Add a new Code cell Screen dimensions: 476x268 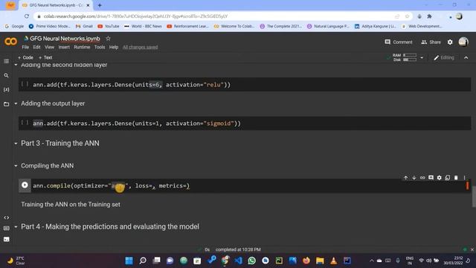[x=25, y=57]
